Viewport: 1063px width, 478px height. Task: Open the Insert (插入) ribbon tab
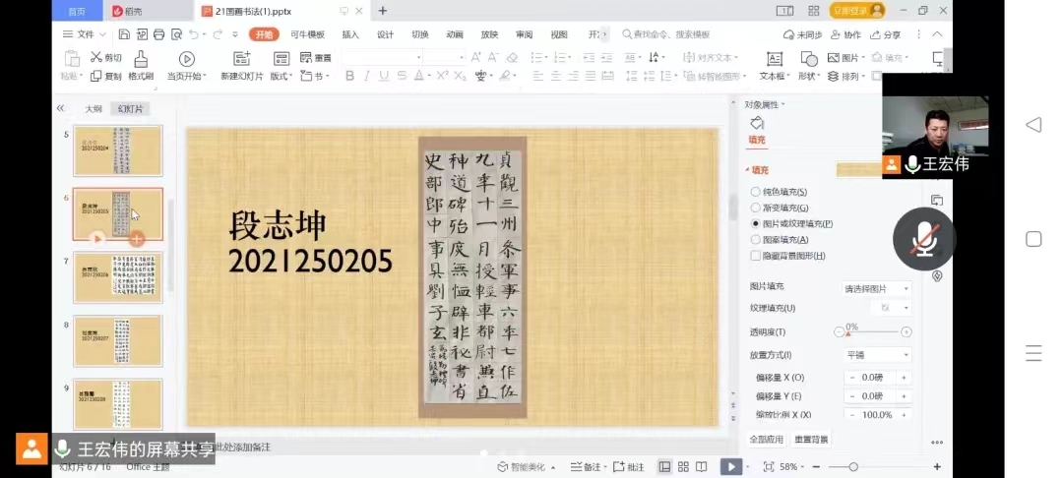[350, 34]
